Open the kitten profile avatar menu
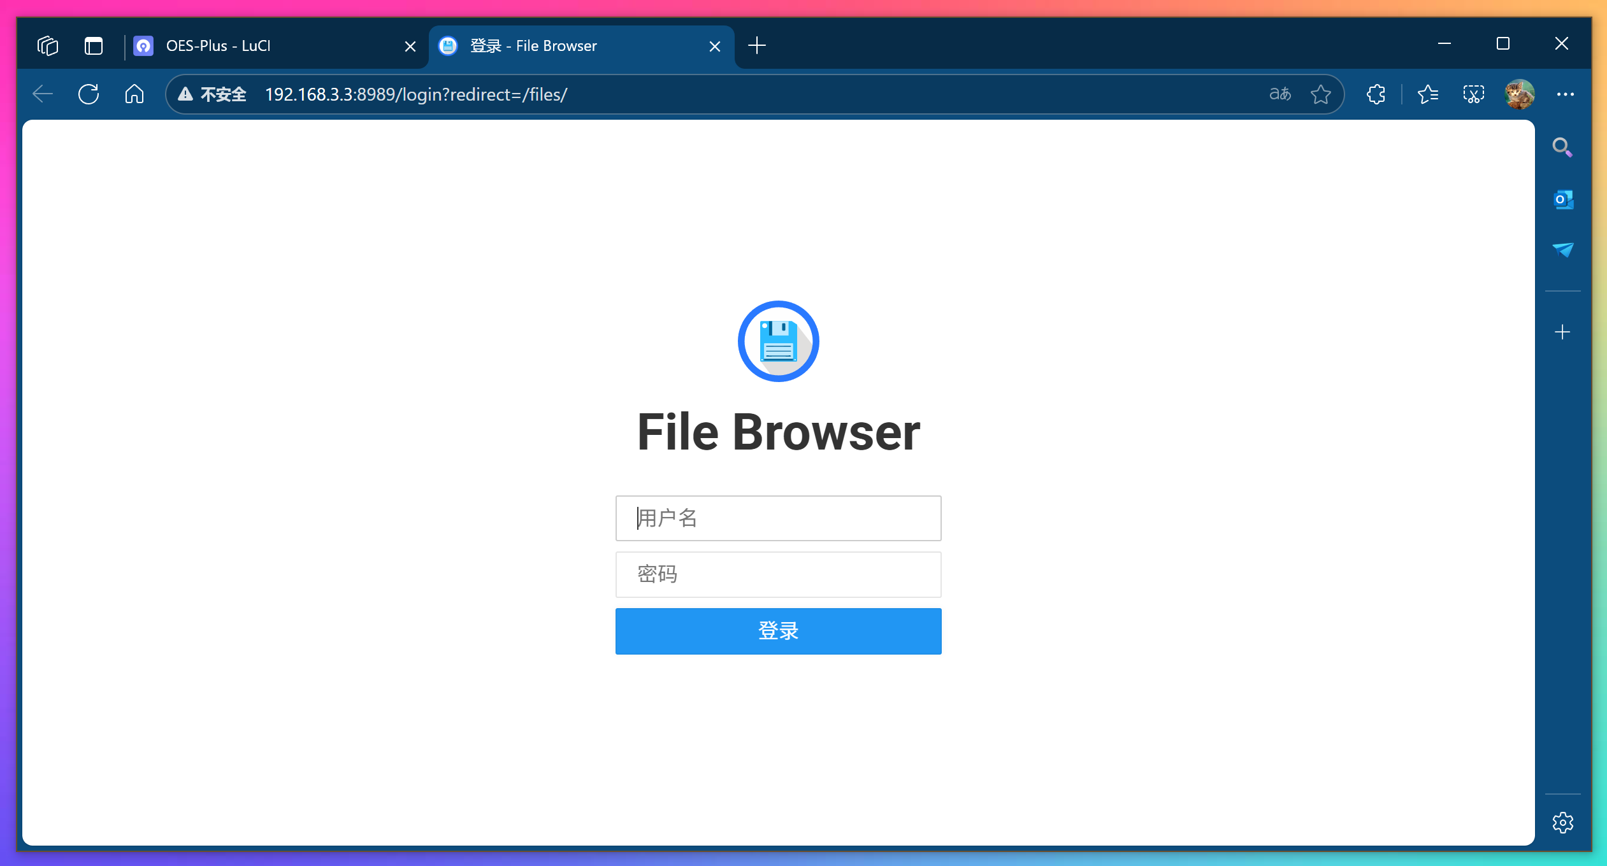The width and height of the screenshot is (1607, 866). [x=1520, y=94]
